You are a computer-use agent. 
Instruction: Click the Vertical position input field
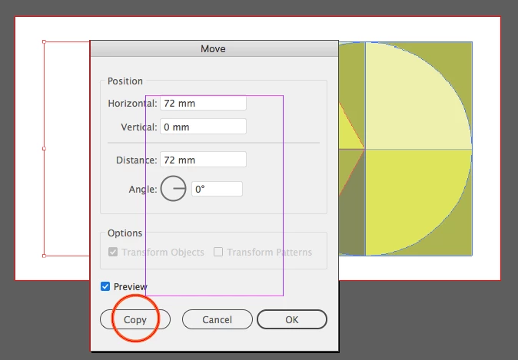pos(203,127)
